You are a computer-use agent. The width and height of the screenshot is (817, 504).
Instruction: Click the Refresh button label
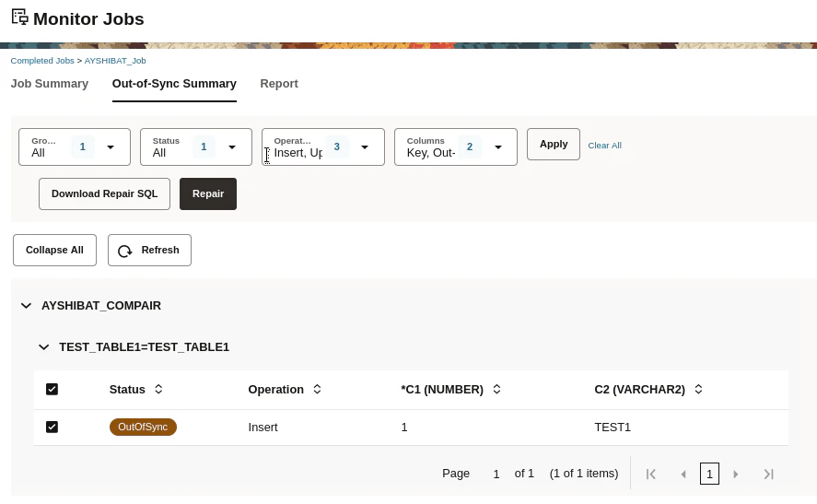pyautogui.click(x=160, y=251)
